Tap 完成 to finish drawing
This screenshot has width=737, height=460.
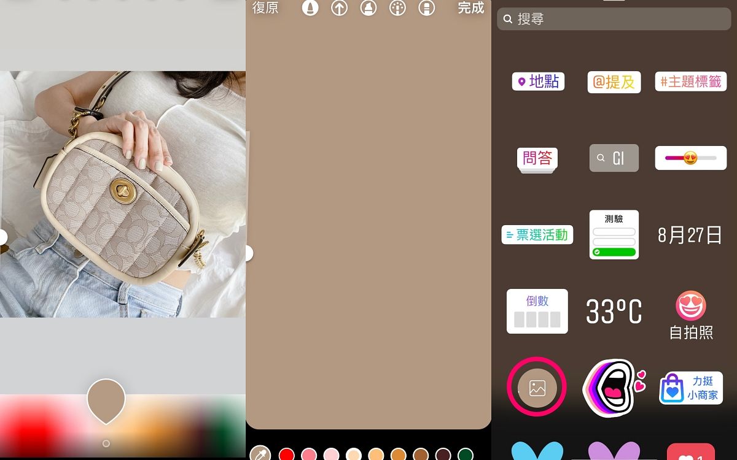pos(471,8)
